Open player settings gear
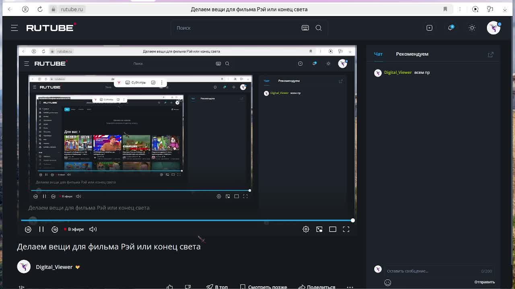Viewport: 515px width, 289px height. point(306,229)
